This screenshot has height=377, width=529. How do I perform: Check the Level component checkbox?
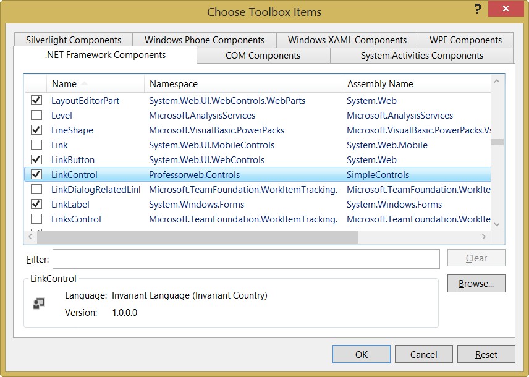pos(36,115)
